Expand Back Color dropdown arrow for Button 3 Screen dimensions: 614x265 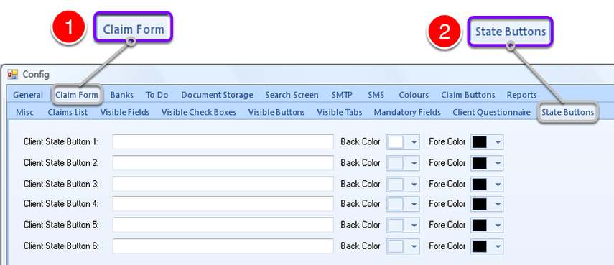tap(414, 185)
